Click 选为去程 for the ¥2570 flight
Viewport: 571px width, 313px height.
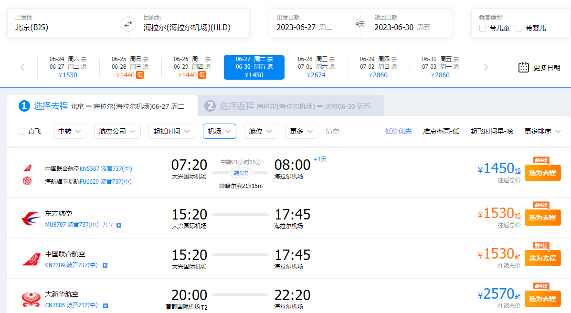click(542, 299)
